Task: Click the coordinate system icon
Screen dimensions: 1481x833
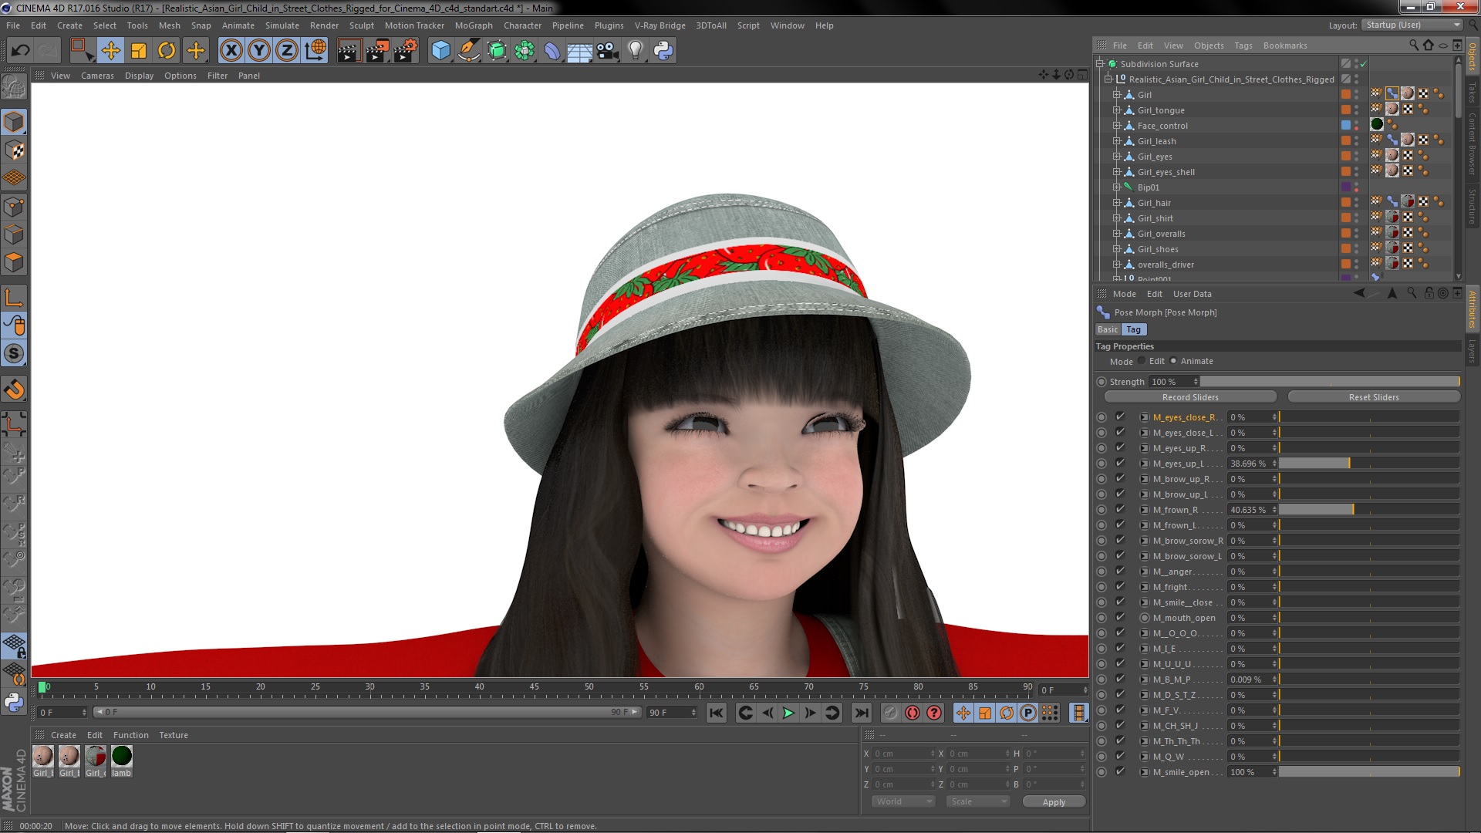Action: pos(315,51)
